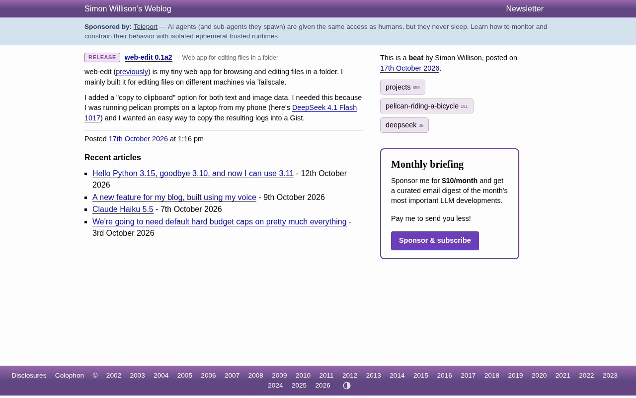Image resolution: width=636 pixels, height=398 pixels.
Task: Open the Colophon footer link
Action: 70,376
